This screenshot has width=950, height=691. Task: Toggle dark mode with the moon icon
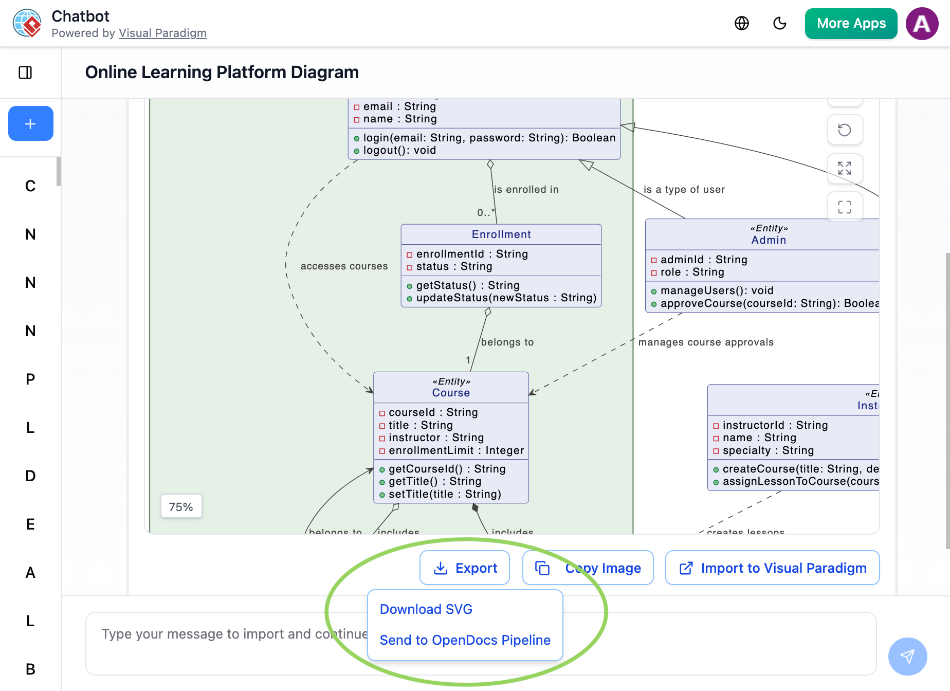point(779,24)
